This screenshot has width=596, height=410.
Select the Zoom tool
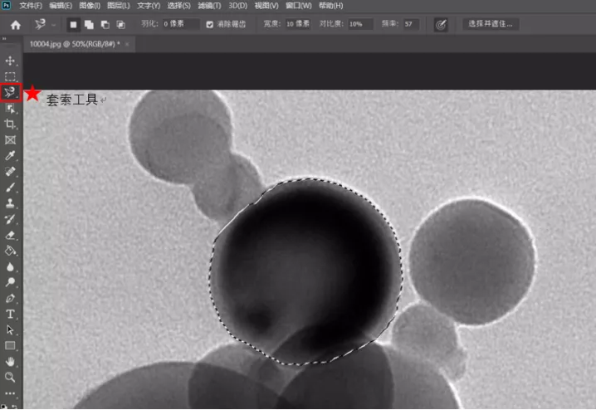tap(10, 377)
